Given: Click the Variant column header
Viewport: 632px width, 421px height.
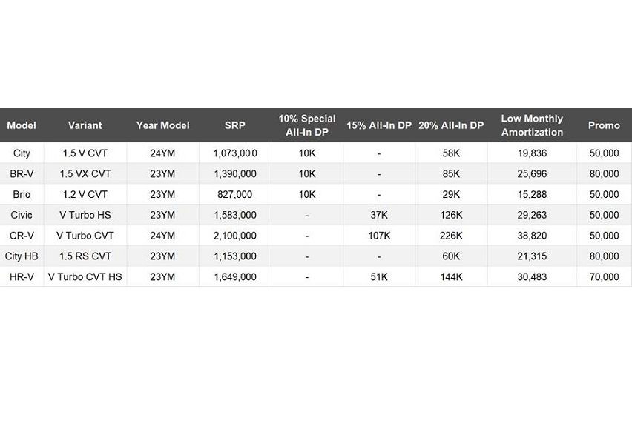Looking at the screenshot, I should (x=85, y=125).
